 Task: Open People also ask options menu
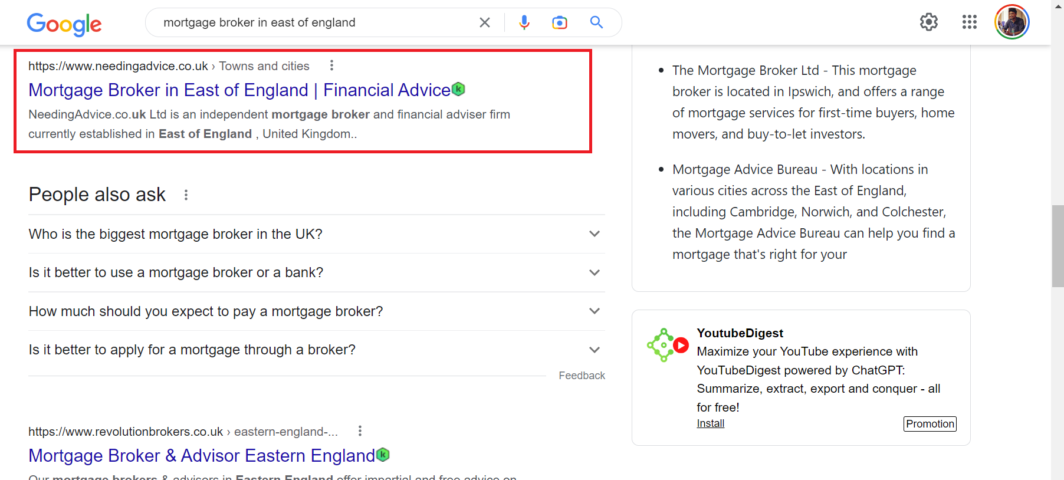coord(186,195)
